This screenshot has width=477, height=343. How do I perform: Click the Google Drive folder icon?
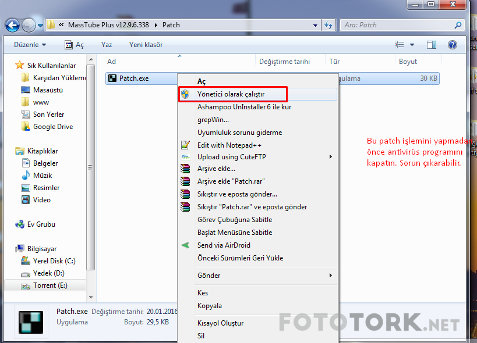click(26, 127)
